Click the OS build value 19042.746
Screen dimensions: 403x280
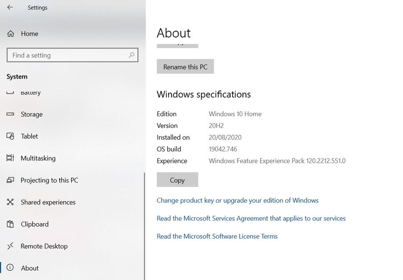[223, 149]
